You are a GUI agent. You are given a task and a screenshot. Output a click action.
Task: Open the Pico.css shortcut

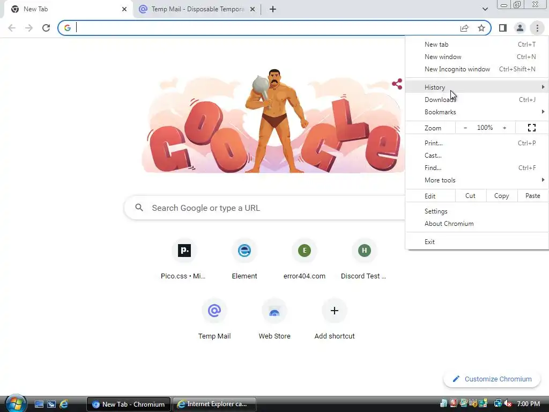click(x=184, y=260)
